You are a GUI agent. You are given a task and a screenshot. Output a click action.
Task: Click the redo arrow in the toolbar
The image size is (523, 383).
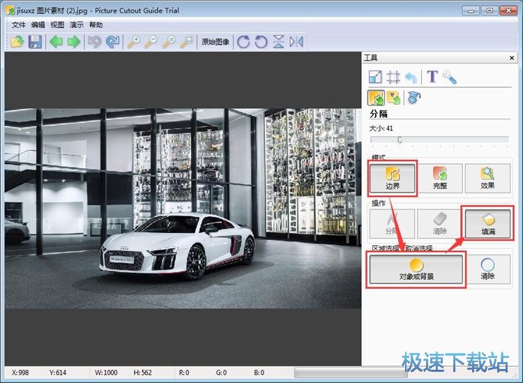(112, 42)
